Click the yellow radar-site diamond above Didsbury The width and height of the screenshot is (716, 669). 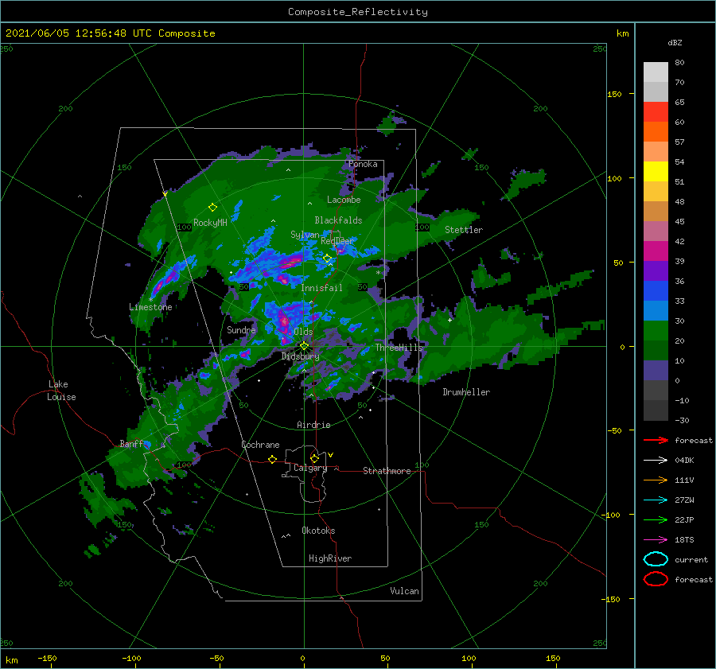[x=304, y=346]
